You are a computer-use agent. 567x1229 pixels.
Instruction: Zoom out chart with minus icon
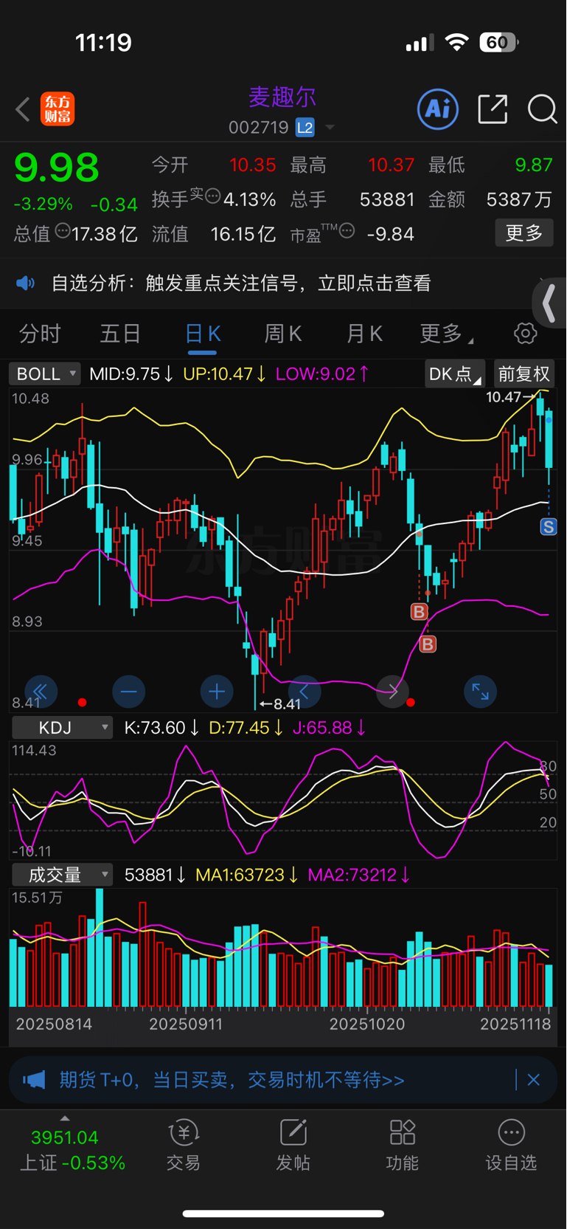pyautogui.click(x=128, y=692)
